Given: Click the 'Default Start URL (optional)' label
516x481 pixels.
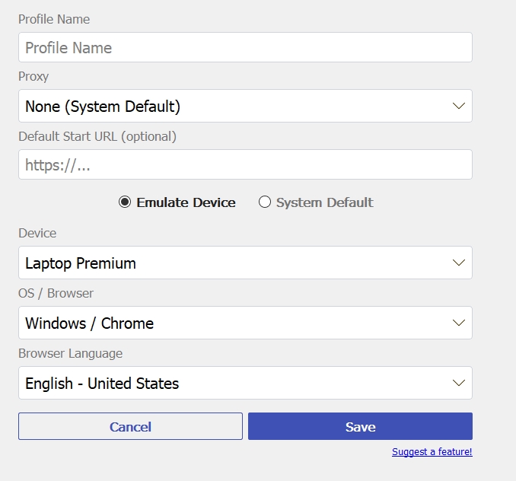Looking at the screenshot, I should (97, 136).
